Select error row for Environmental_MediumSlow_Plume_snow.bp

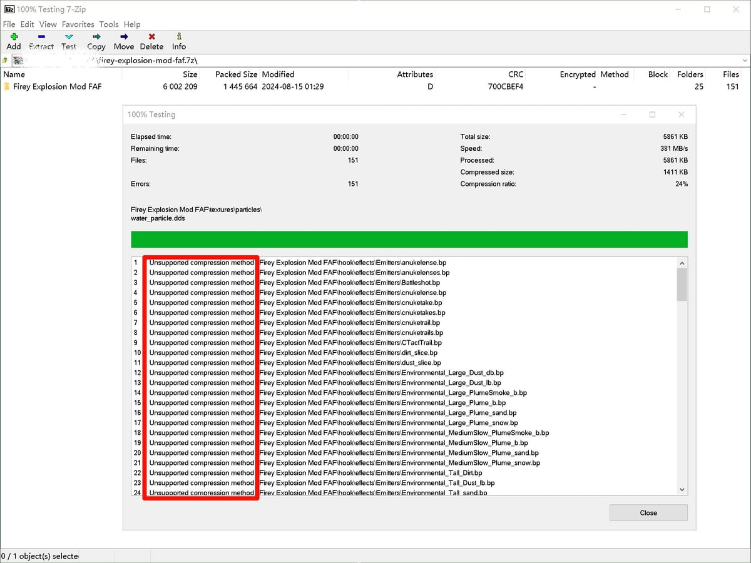404,463
